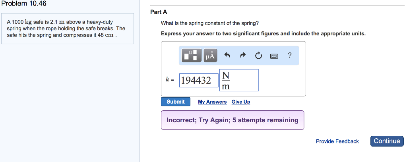Click the Incorrect; Try Again message box
The height and width of the screenshot is (162, 407).
233,120
